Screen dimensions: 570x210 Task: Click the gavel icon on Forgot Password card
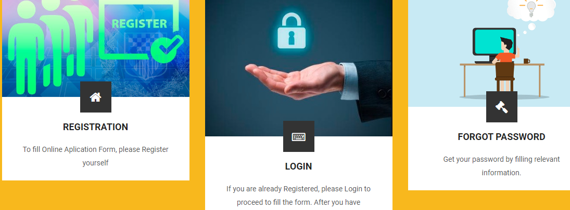[502, 107]
